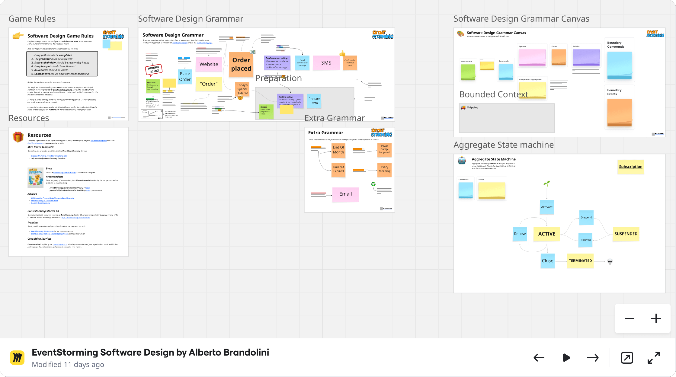Select the blue 'Reactivate' command note
This screenshot has width=676, height=377.
585,240
